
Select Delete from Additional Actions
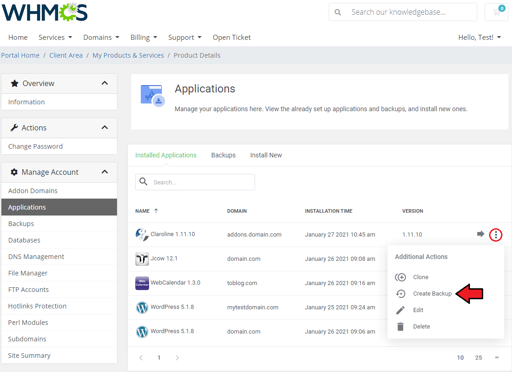[x=421, y=327]
